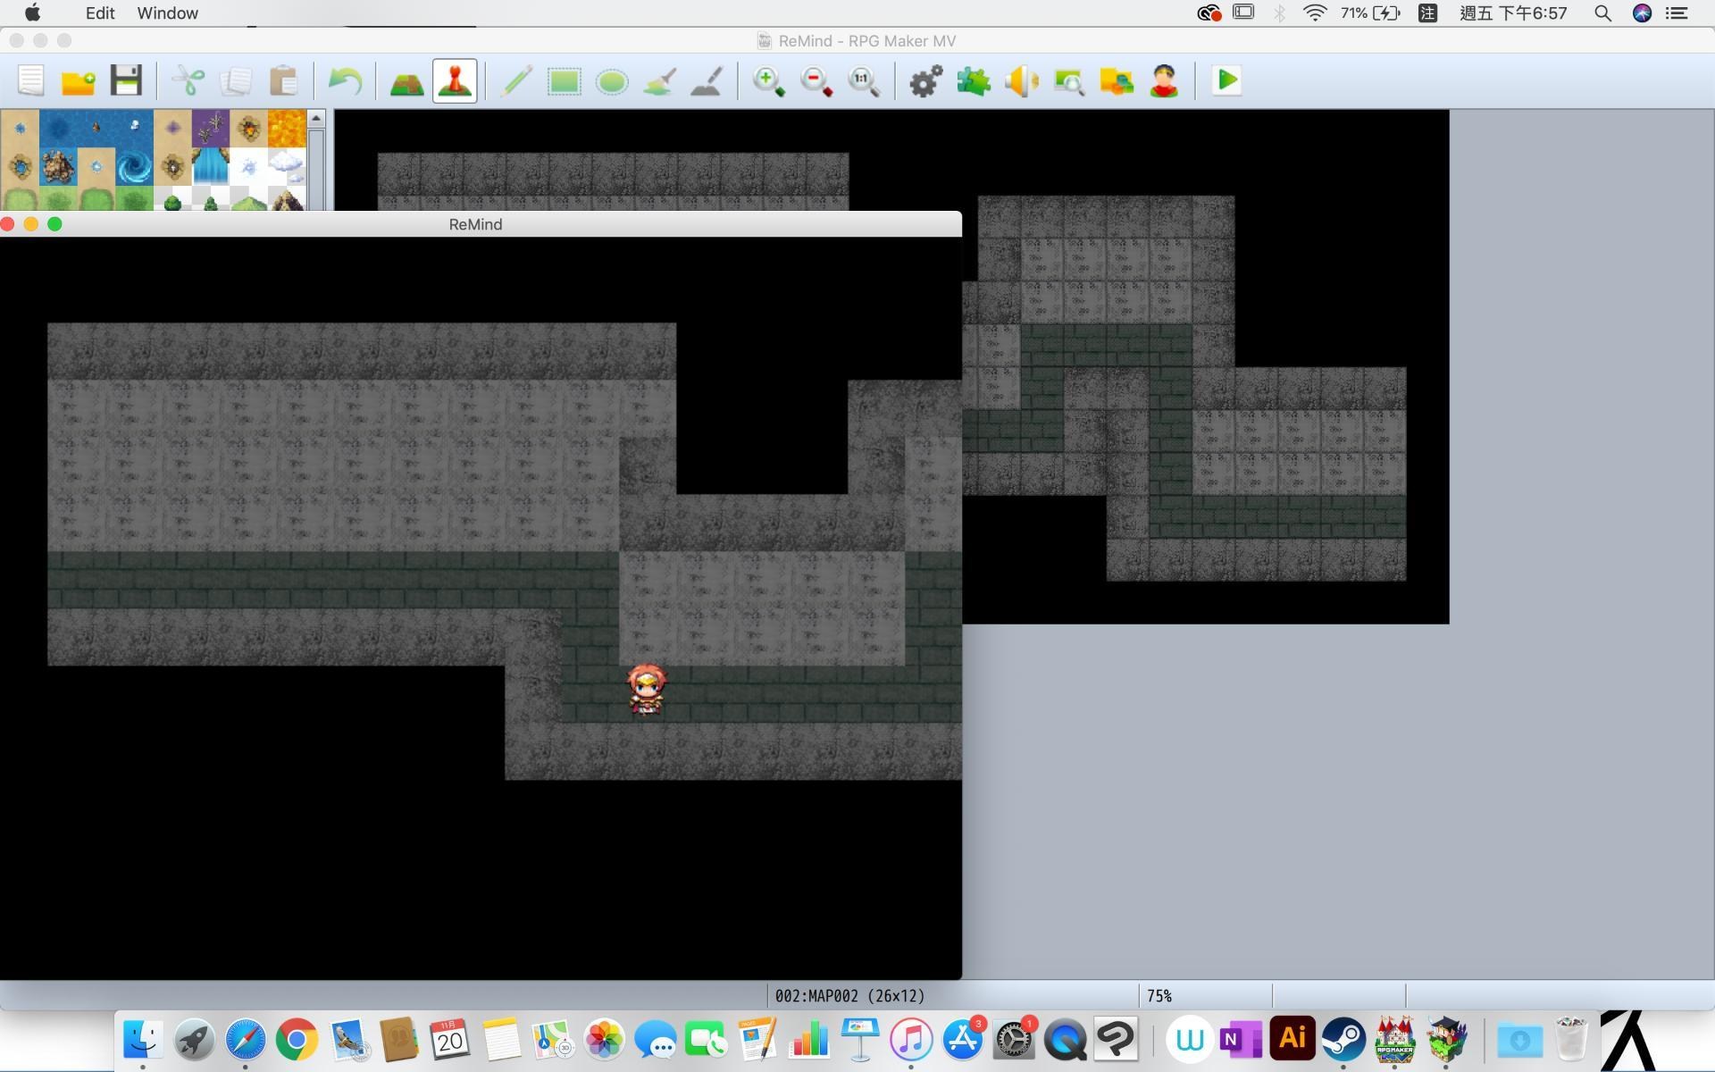Select the Pencil drawing tool

click(516, 81)
